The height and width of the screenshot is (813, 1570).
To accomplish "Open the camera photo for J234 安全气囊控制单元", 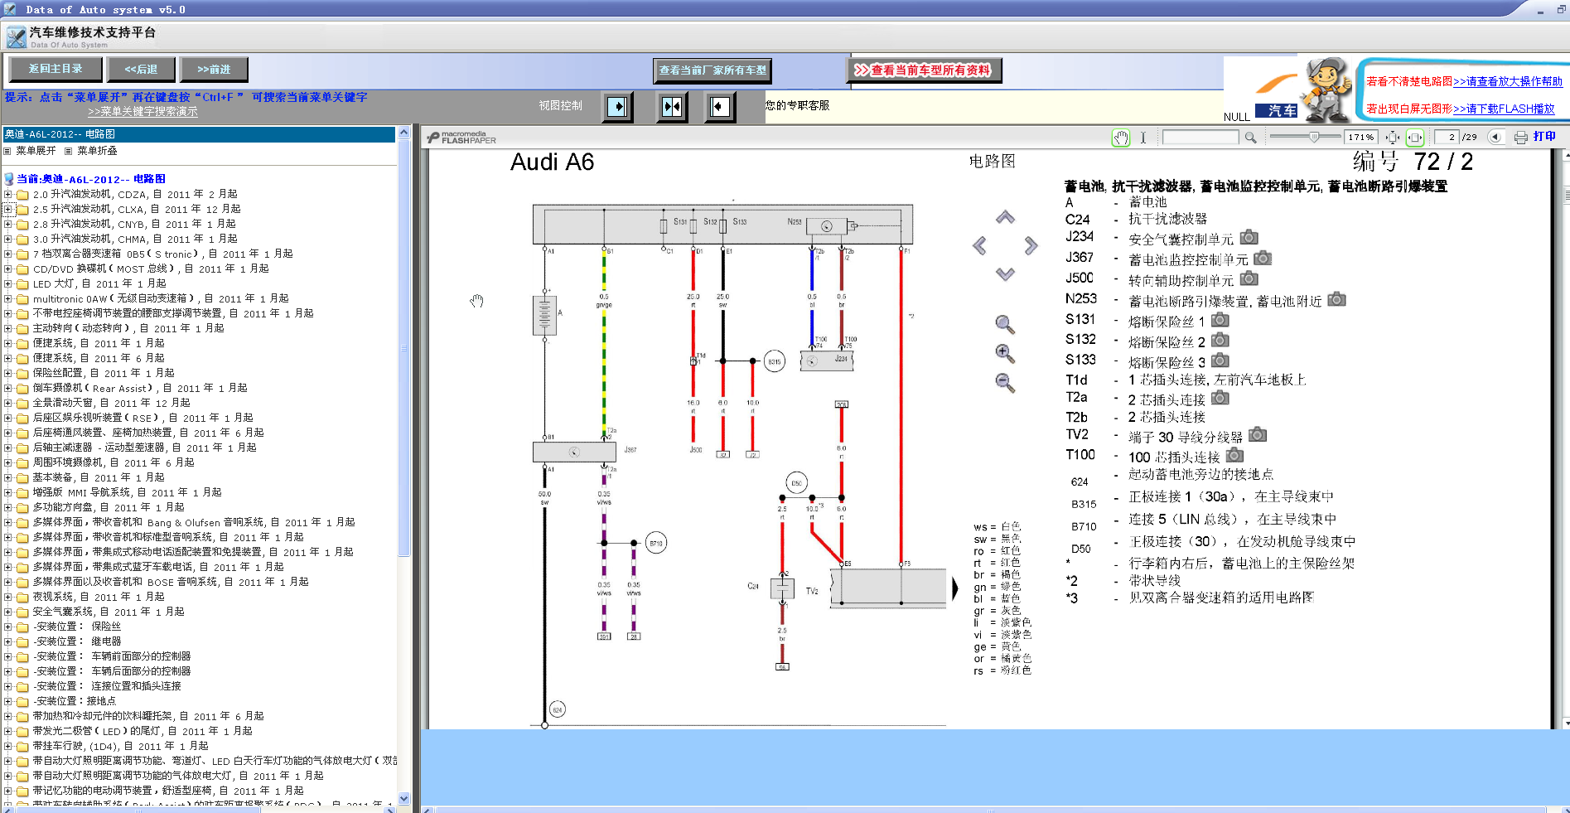I will tap(1249, 238).
